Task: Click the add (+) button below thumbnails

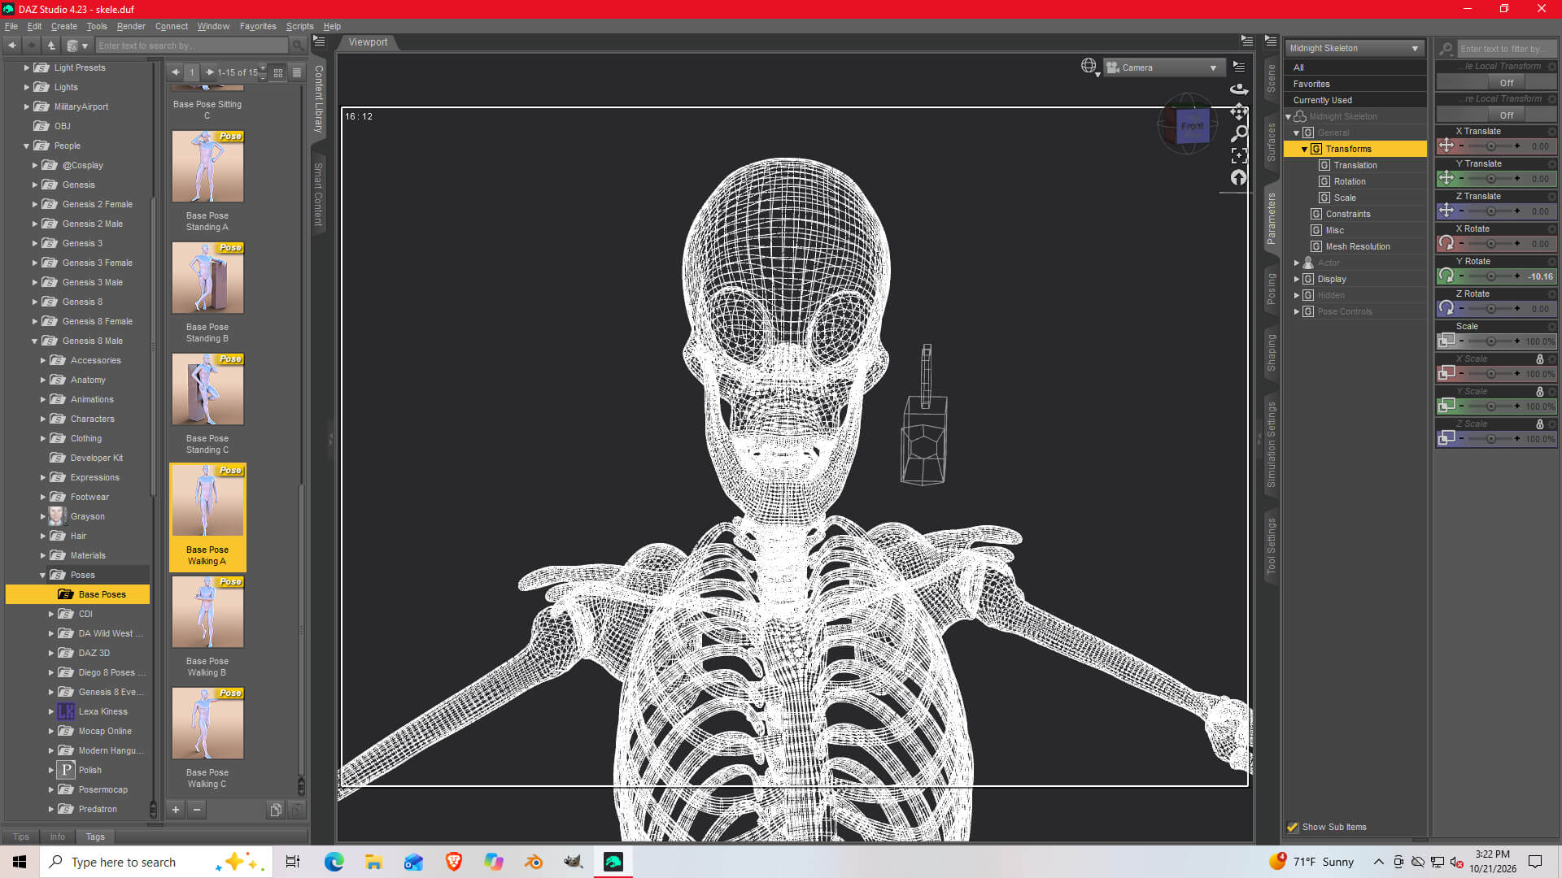Action: (x=175, y=810)
